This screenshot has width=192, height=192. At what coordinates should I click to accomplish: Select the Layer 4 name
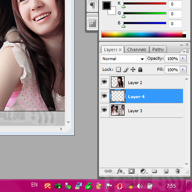click(x=136, y=97)
